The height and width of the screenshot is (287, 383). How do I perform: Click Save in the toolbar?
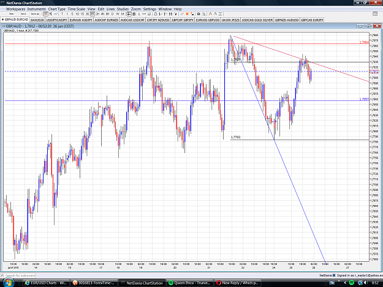23,14
